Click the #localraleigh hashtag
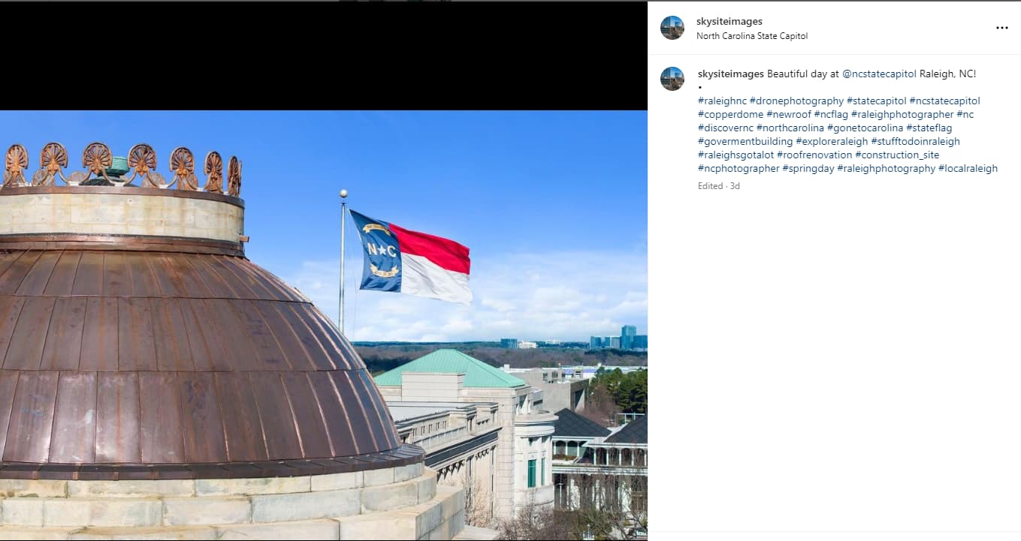 (968, 168)
